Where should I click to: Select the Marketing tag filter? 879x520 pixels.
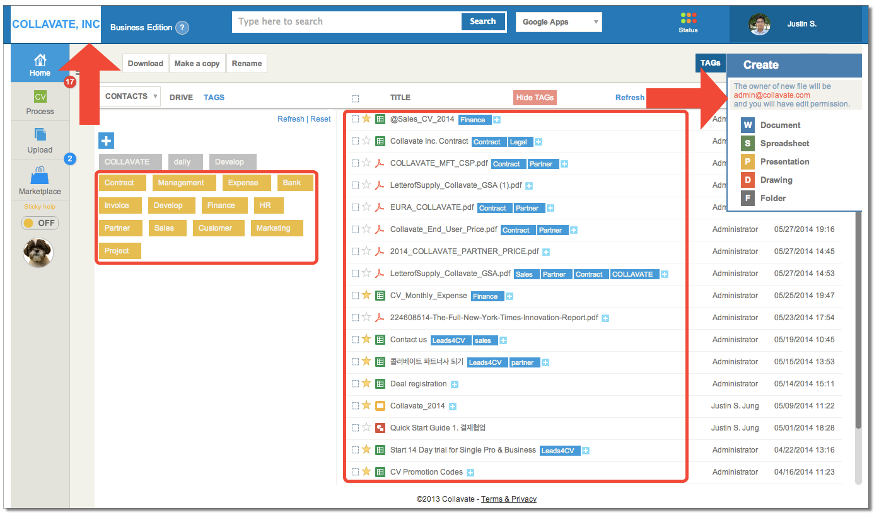click(x=277, y=228)
